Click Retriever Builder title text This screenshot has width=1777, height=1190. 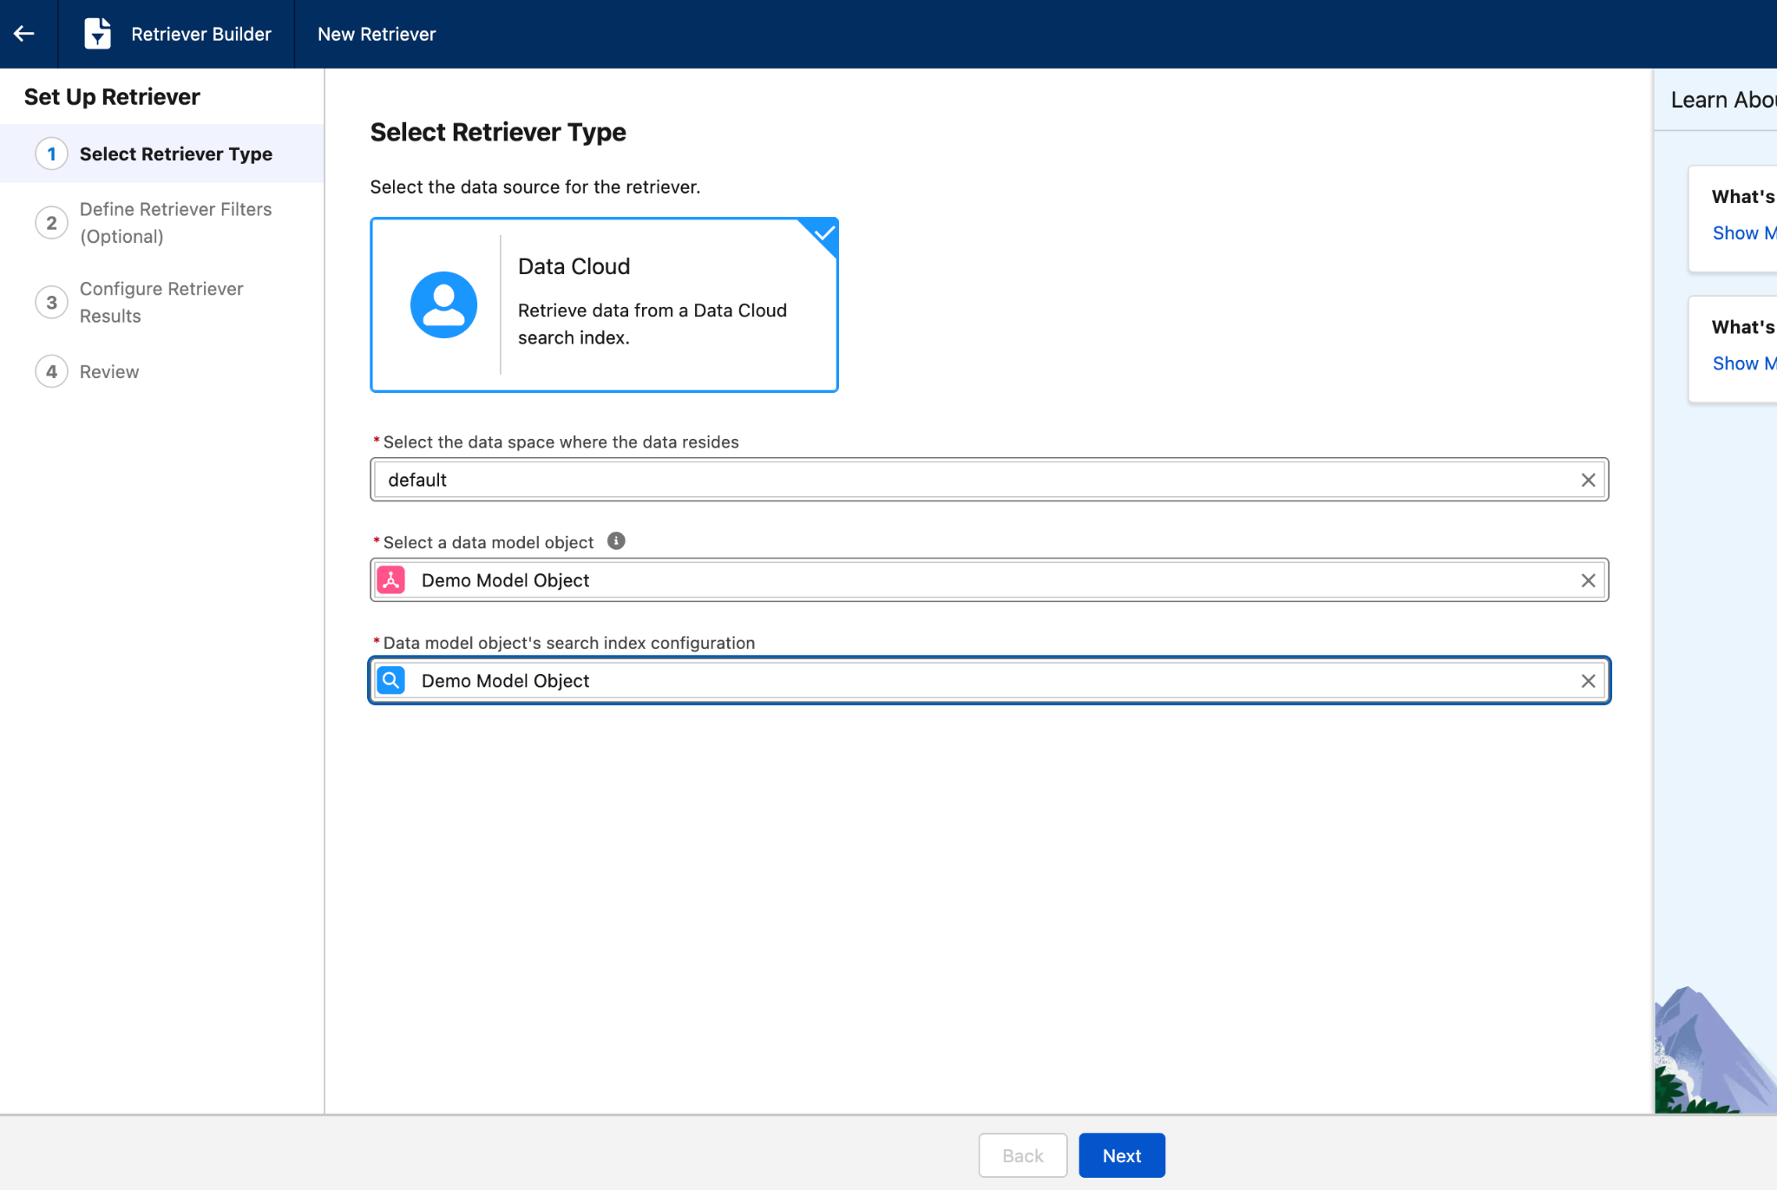201,34
